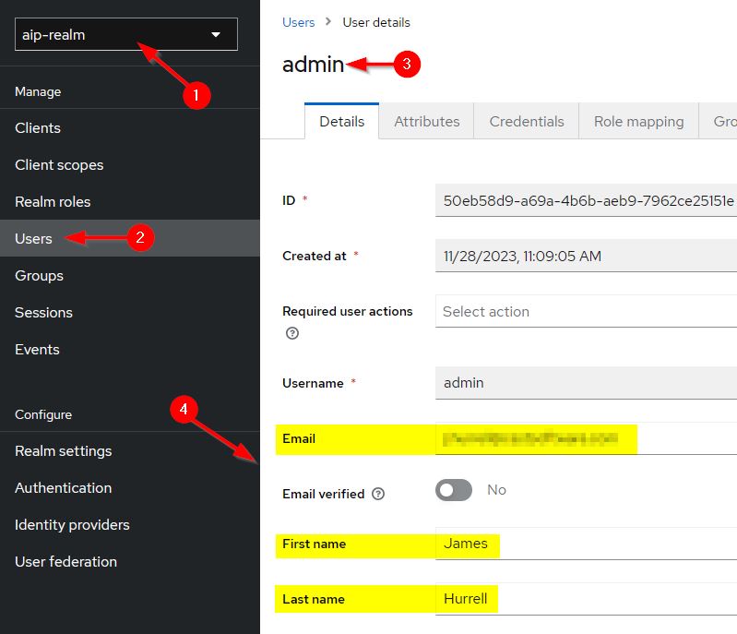Image resolution: width=737 pixels, height=634 pixels.
Task: Click help icon next to Required user actions
Action: coord(292,333)
